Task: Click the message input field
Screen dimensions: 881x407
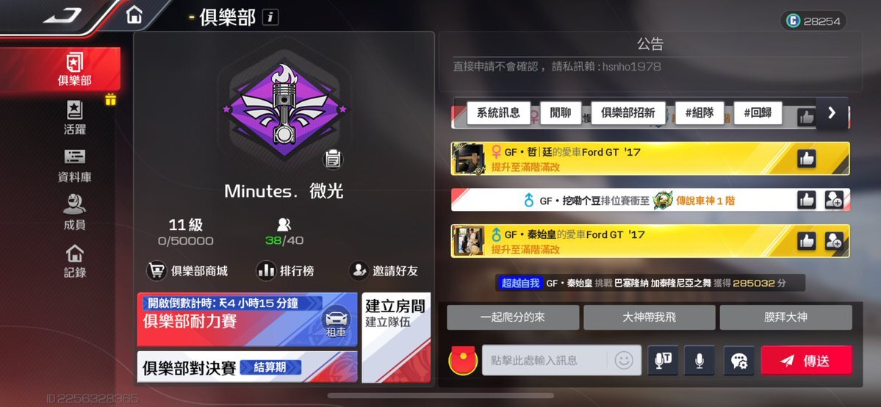Action: [x=545, y=360]
